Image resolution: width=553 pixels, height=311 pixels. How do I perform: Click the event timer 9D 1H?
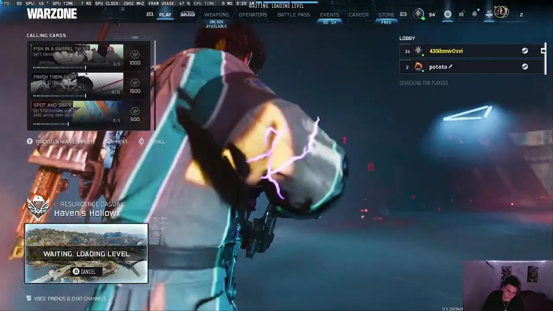click(x=330, y=22)
